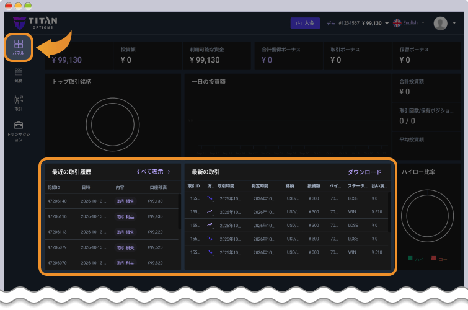Viewport: 468px width, 310px height.
Task: Click the user avatar picture
Action: (x=440, y=23)
